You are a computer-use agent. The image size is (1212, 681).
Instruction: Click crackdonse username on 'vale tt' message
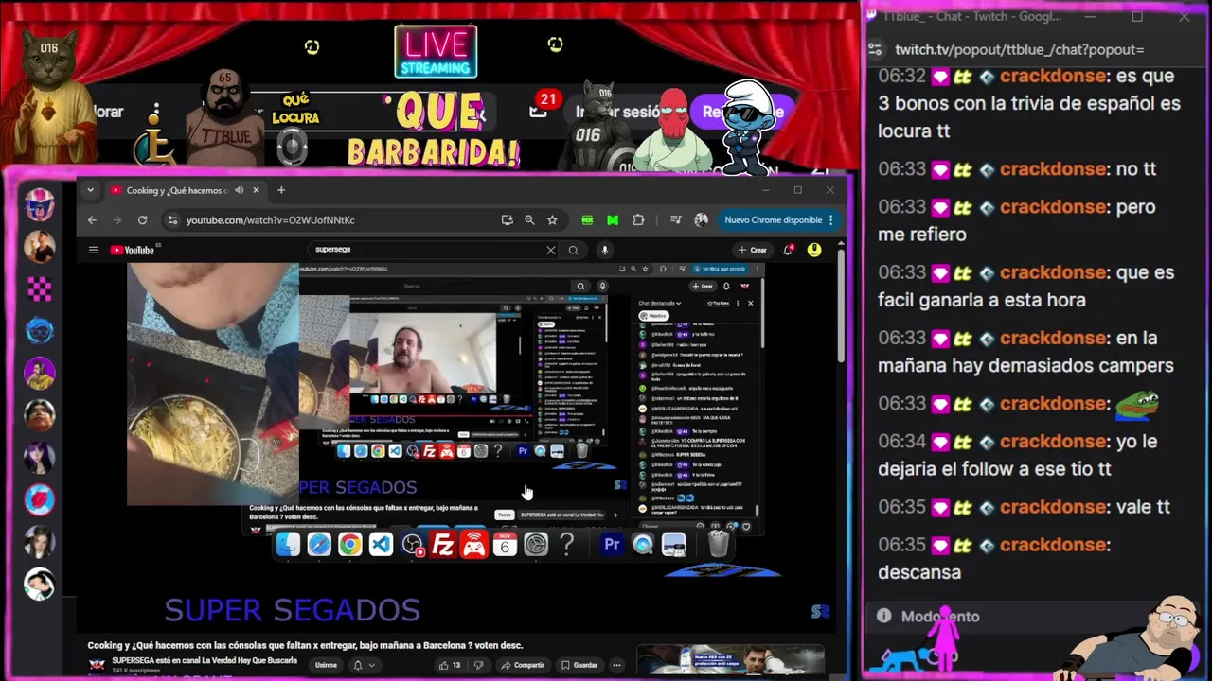tap(1055, 507)
